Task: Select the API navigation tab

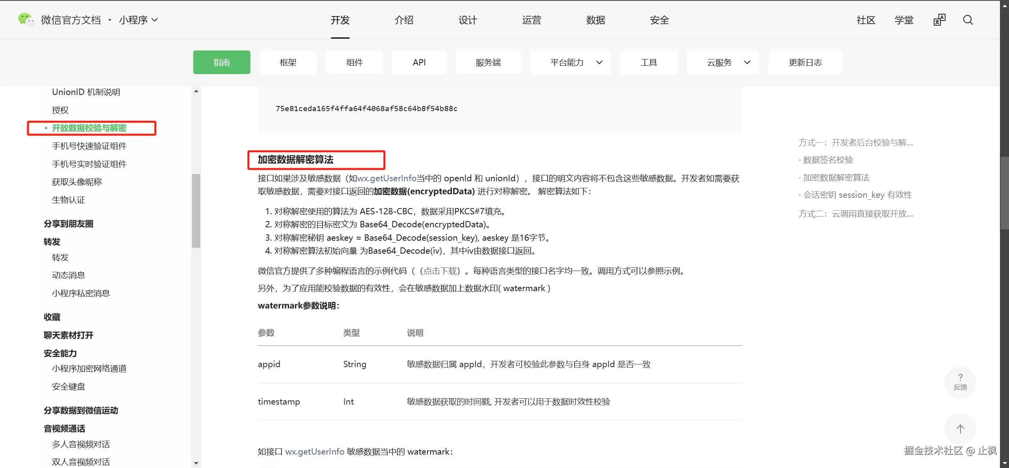Action: [x=419, y=62]
